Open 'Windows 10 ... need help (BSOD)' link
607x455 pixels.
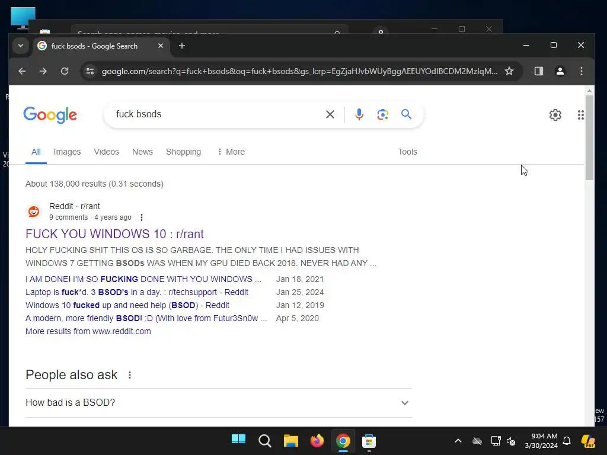127,305
